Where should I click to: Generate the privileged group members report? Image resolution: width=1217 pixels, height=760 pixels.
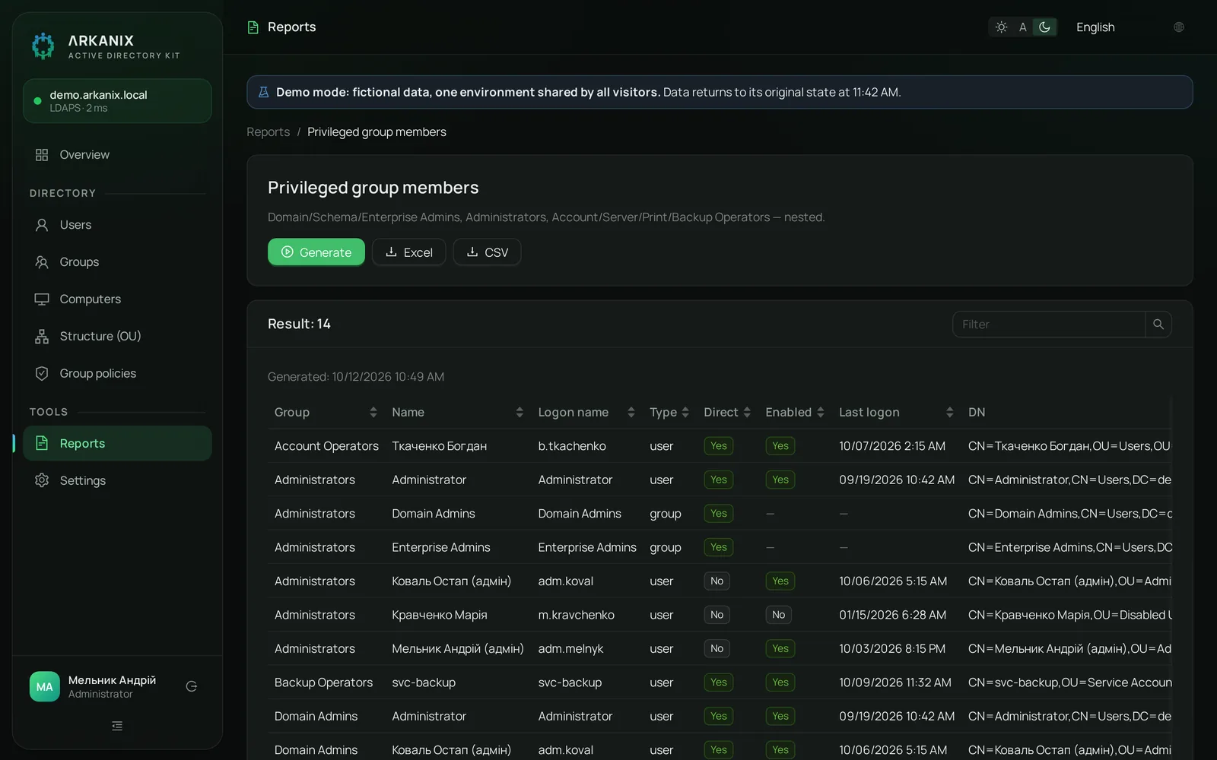316,252
